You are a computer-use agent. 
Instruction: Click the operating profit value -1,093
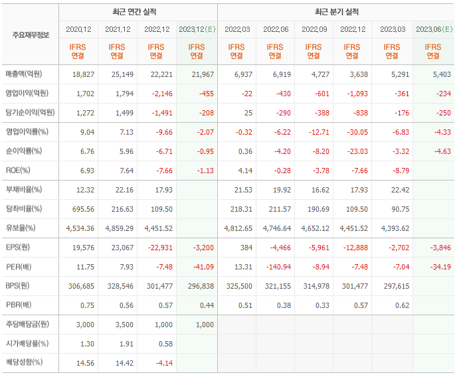358,94
